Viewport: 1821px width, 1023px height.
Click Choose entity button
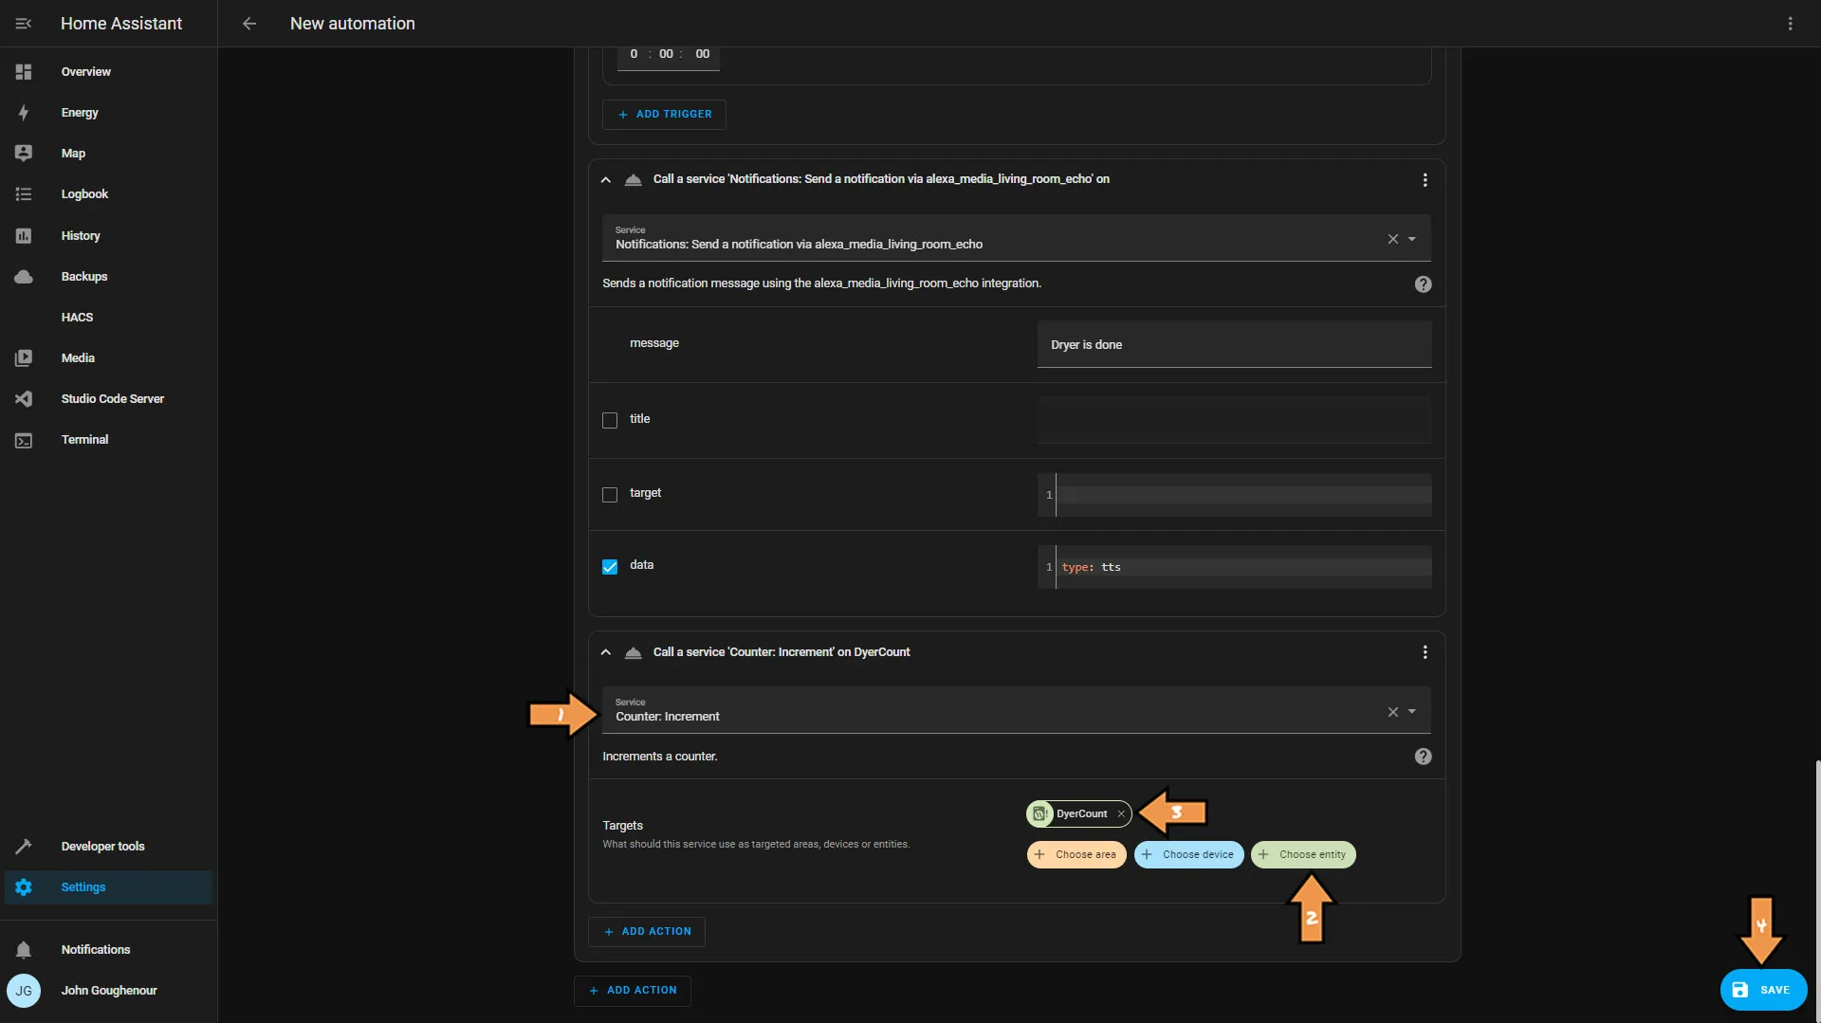pyautogui.click(x=1303, y=854)
